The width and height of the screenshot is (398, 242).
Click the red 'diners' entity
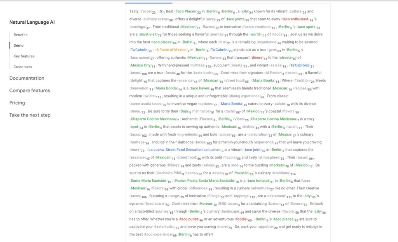coord(257,57)
